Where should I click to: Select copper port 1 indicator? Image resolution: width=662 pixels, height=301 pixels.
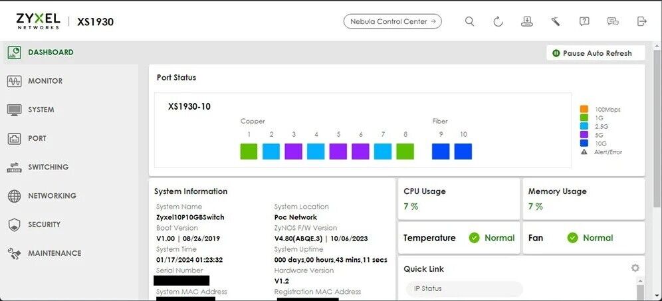click(249, 151)
